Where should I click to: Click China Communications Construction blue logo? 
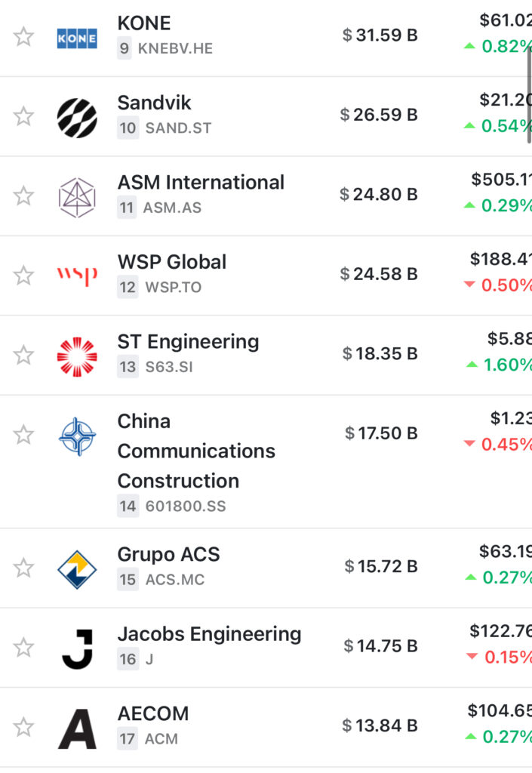point(77,436)
